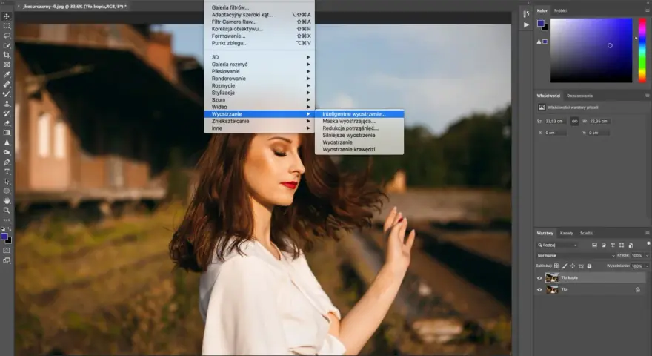The height and width of the screenshot is (356, 652).
Task: Expand the Szum submenu
Action: [x=259, y=99]
